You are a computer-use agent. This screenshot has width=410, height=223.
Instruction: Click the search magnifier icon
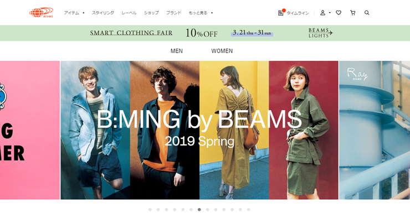coord(367,13)
